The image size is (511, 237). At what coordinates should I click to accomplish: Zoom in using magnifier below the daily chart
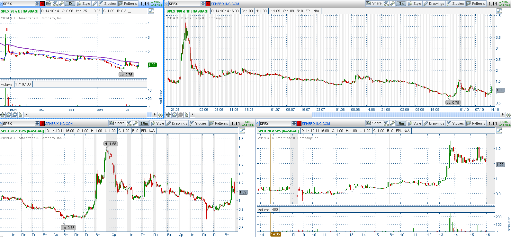[x=8, y=115]
